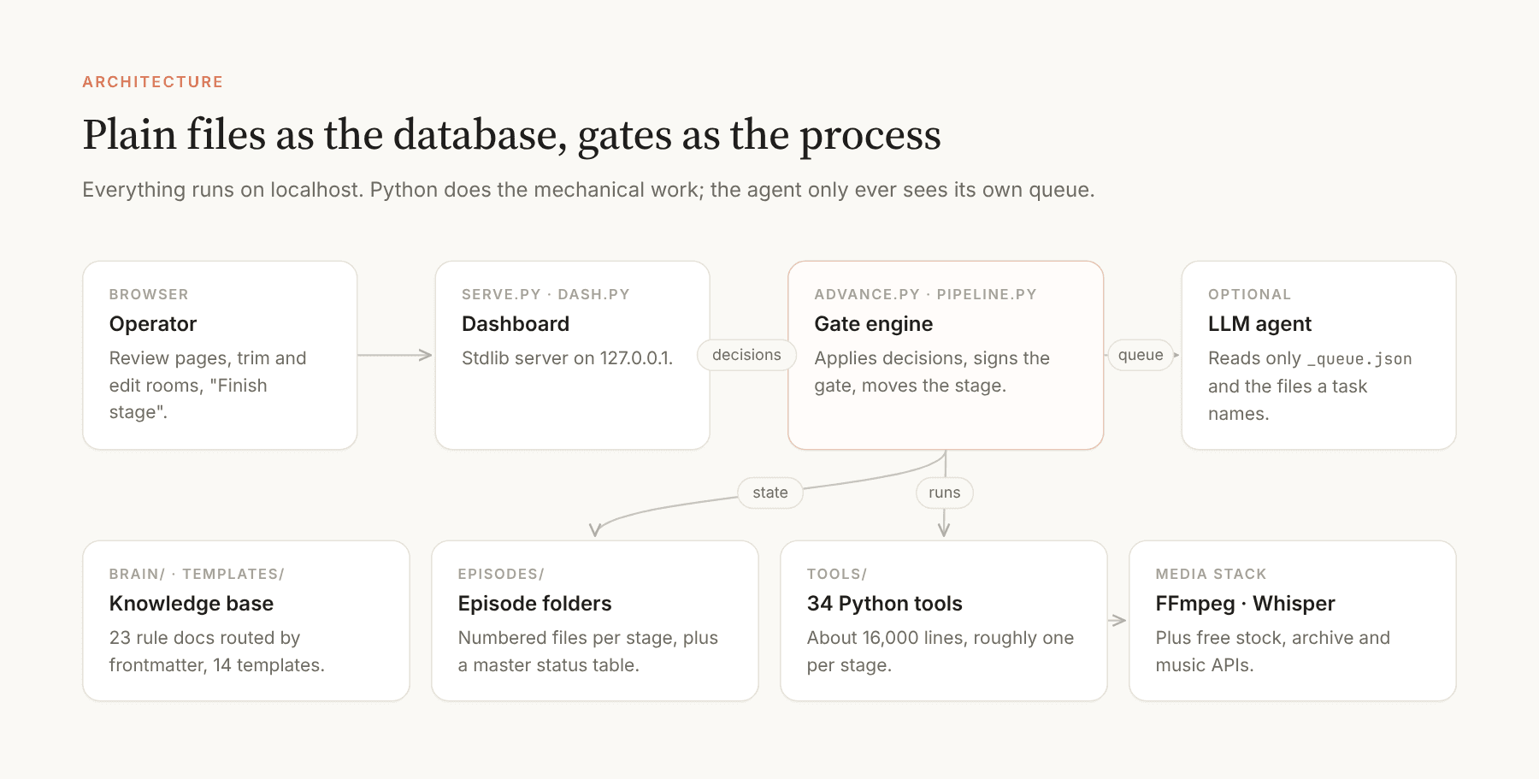Viewport: 1539px width, 779px height.
Task: Click the ARCHITECTURE section label
Action: (152, 82)
